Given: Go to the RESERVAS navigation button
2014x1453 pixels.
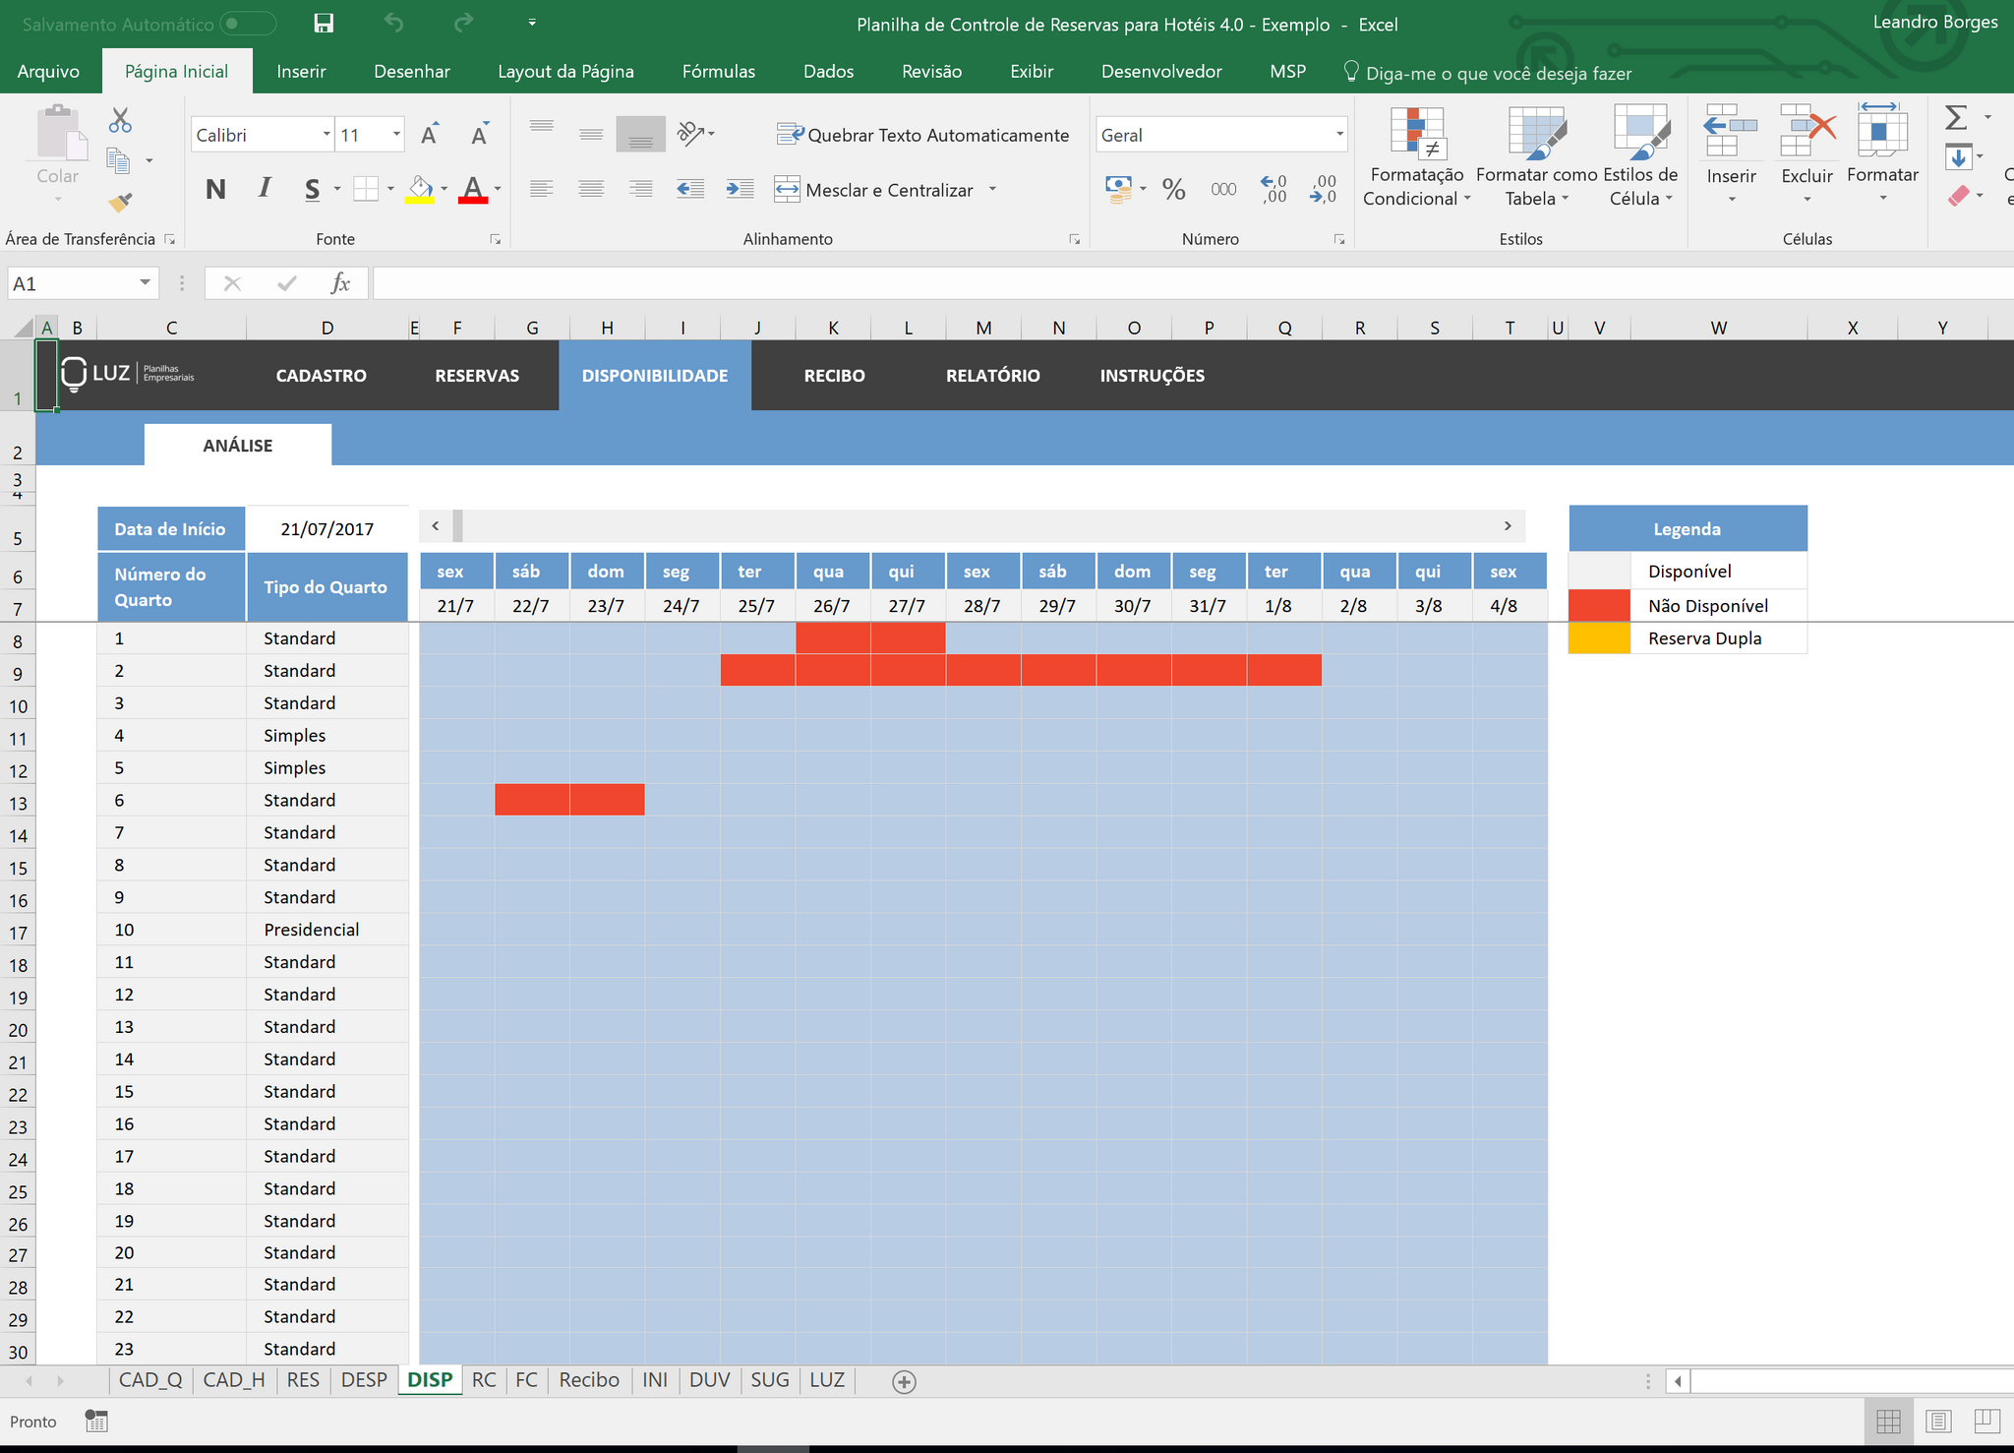Looking at the screenshot, I should pos(477,376).
